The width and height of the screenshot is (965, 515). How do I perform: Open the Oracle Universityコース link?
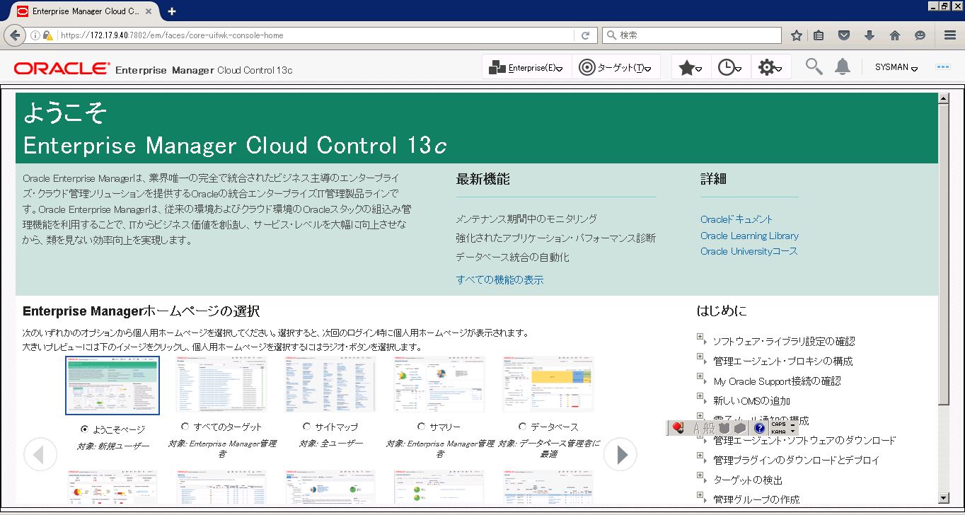(749, 251)
